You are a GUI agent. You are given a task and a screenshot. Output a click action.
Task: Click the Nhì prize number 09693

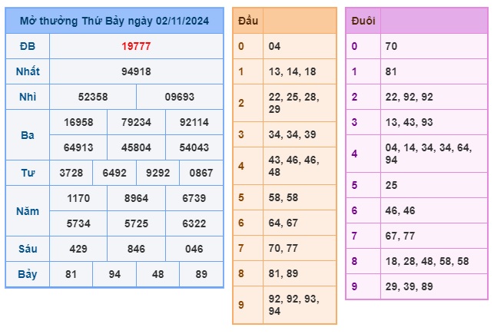coord(180,98)
